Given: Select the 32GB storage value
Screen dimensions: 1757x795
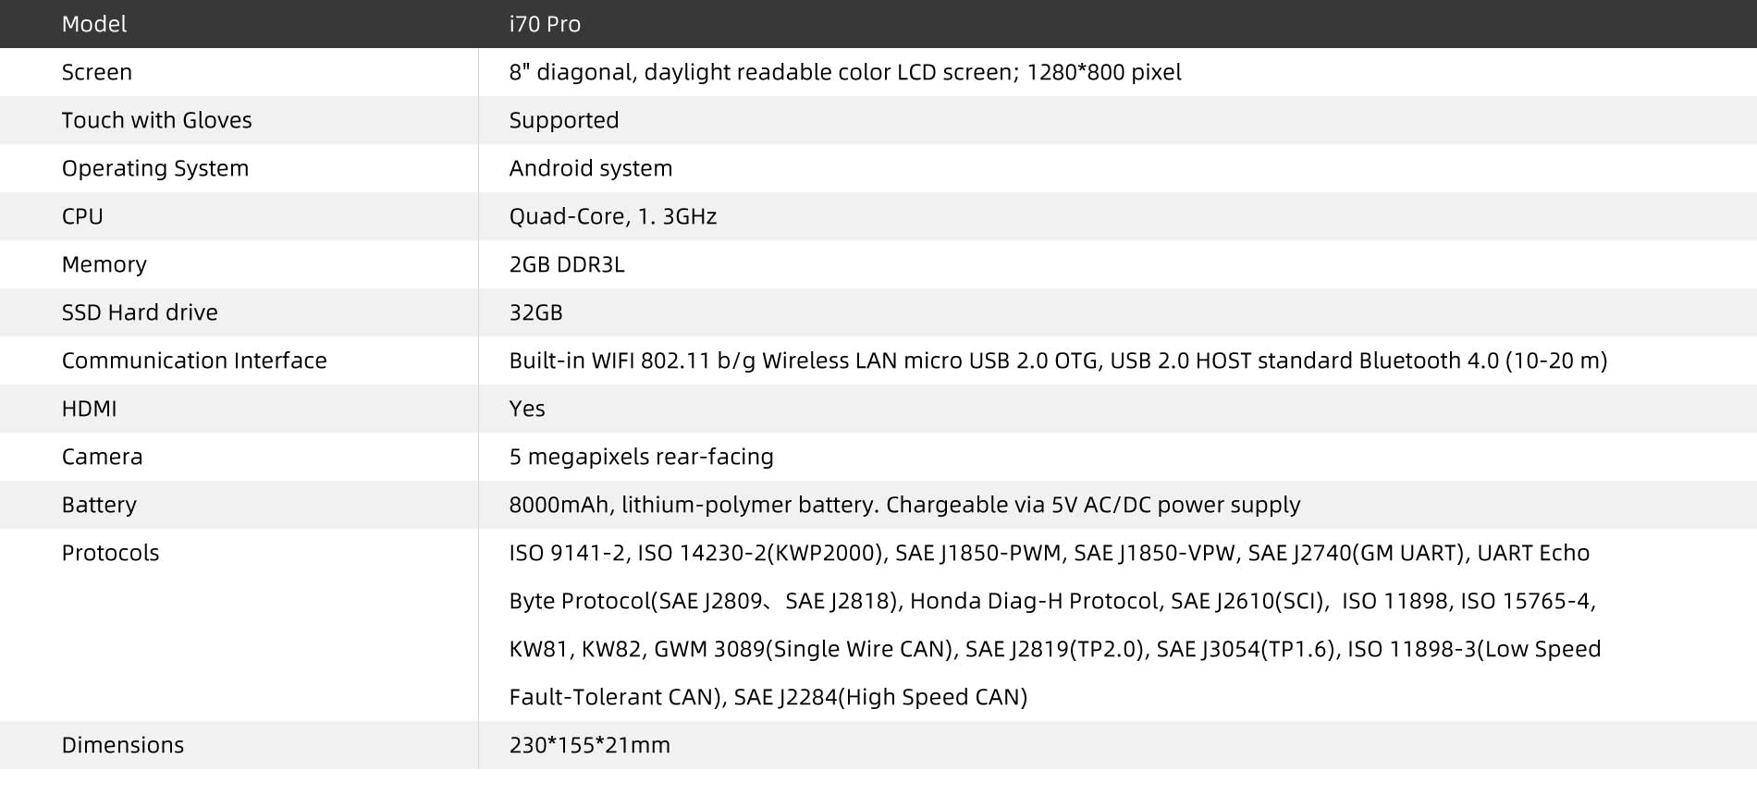Looking at the screenshot, I should pyautogui.click(x=536, y=312).
